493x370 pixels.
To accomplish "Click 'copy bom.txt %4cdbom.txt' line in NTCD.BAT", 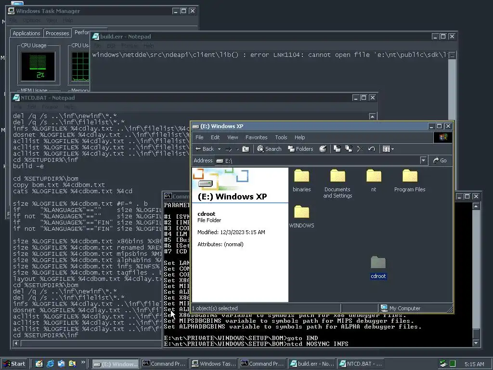I will pos(59,185).
